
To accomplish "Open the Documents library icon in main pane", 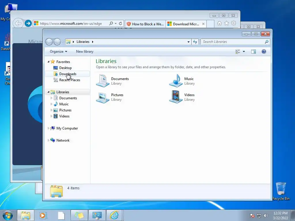I will (103, 81).
